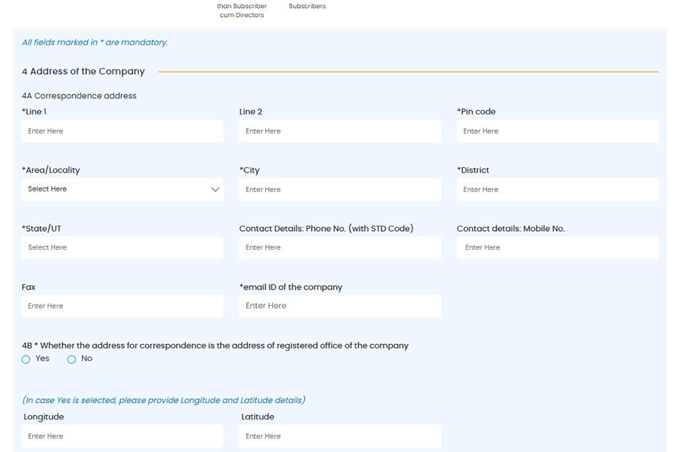This screenshot has width=674, height=452.
Task: Select the email ID of the company field
Action: (340, 306)
